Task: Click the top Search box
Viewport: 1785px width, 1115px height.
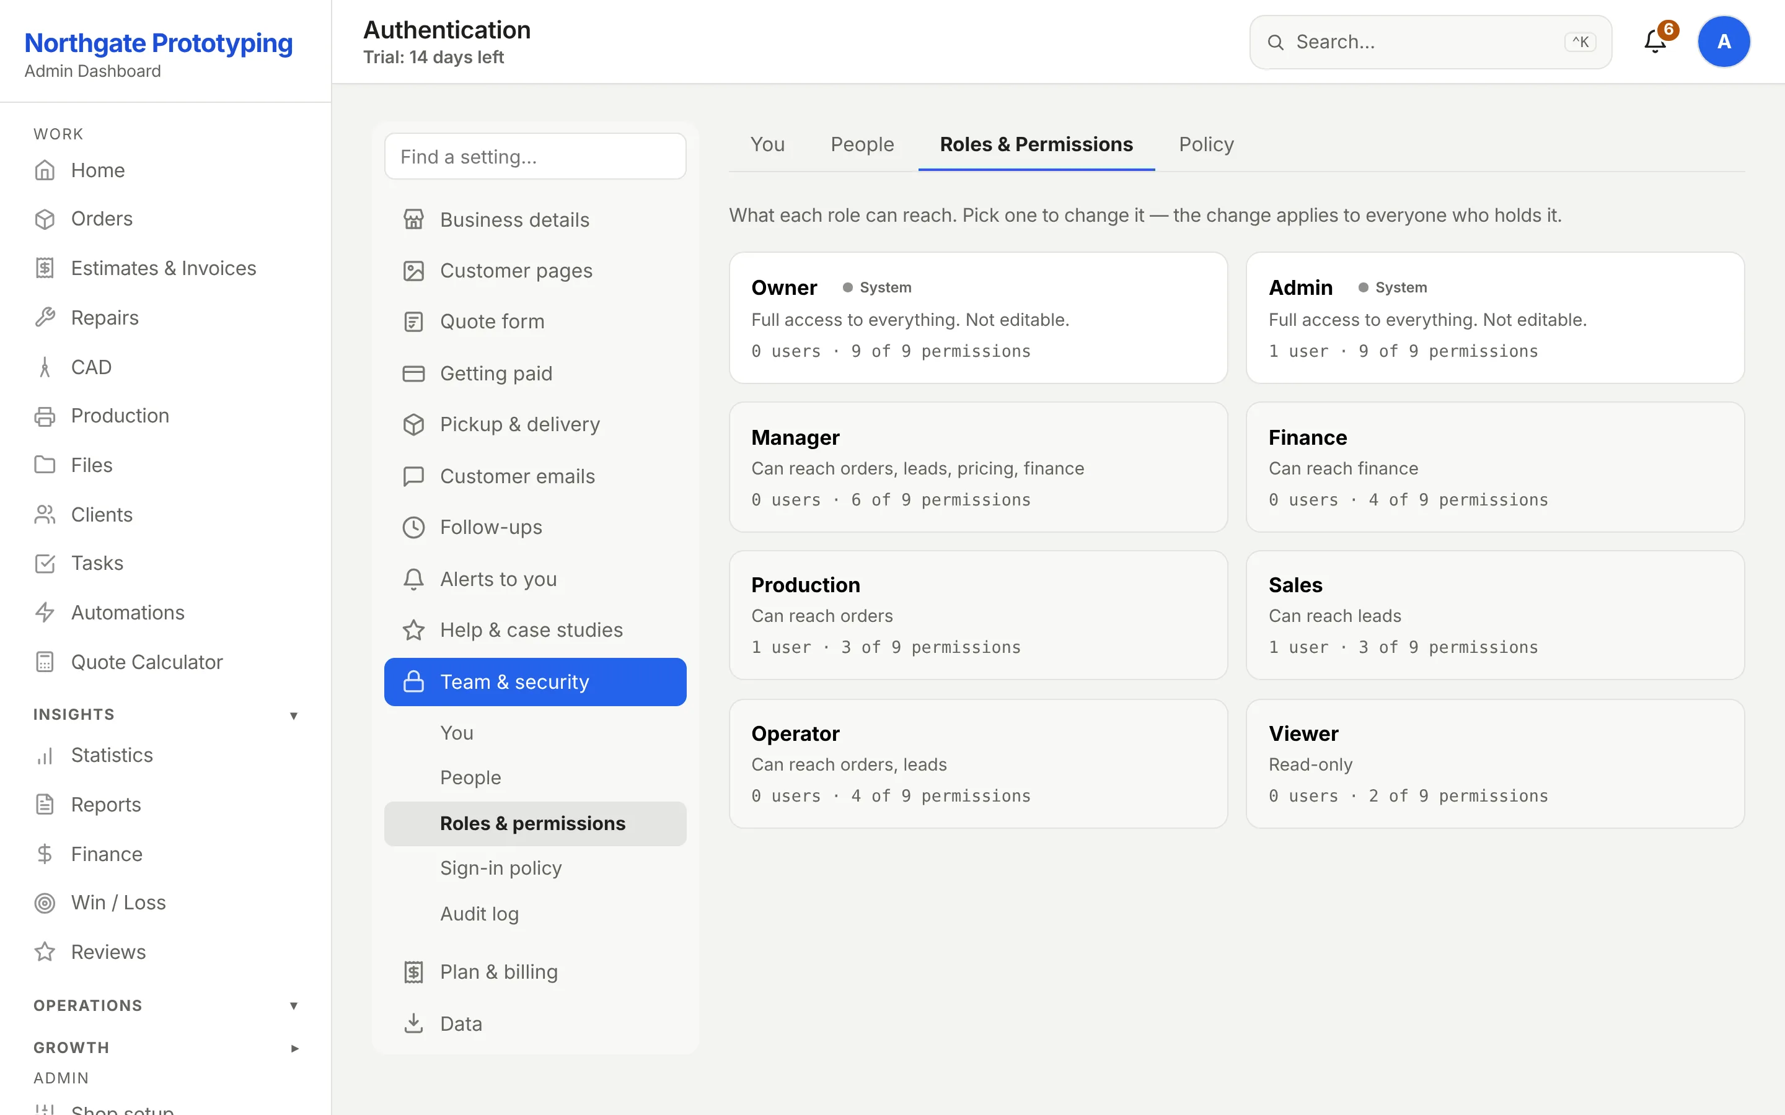Action: click(1430, 42)
